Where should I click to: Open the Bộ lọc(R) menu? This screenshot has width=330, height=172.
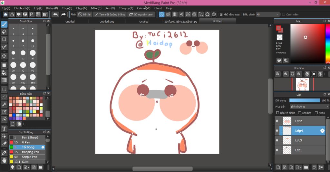point(52,8)
